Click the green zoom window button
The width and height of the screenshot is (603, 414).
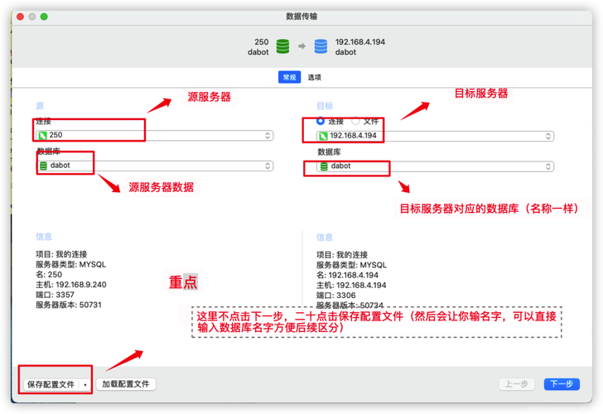(44, 17)
